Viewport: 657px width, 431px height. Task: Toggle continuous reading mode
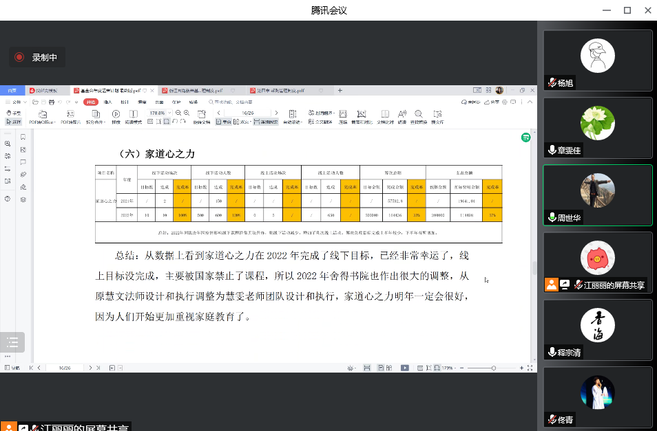point(266,122)
